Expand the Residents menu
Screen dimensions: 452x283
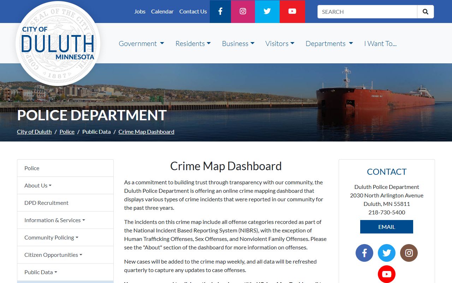pyautogui.click(x=193, y=44)
